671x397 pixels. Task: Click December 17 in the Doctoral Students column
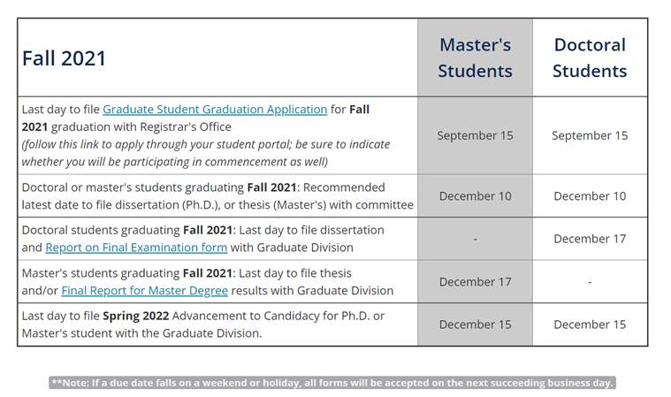tap(590, 239)
